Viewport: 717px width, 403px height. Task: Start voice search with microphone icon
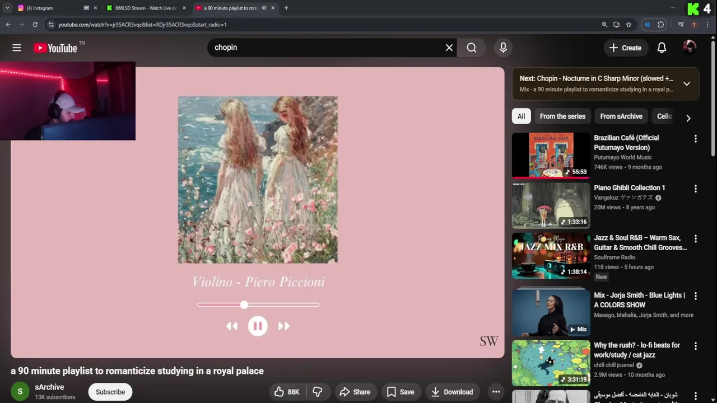click(x=503, y=48)
